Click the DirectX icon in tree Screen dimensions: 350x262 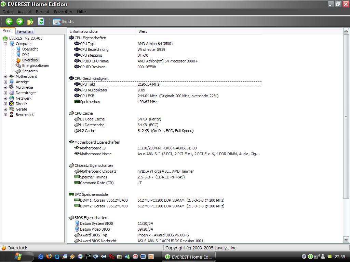coord(12,104)
